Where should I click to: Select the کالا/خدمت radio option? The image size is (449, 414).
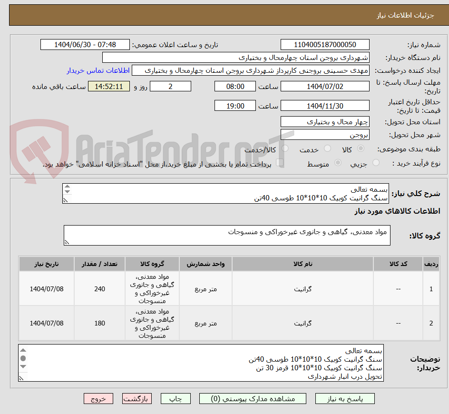click(x=284, y=148)
